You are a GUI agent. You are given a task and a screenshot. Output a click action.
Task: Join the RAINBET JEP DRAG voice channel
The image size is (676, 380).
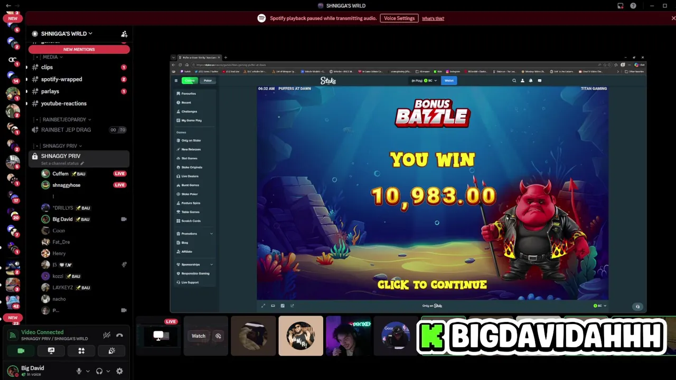[66, 130]
